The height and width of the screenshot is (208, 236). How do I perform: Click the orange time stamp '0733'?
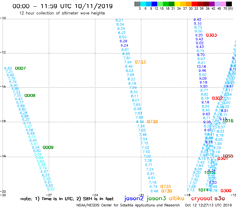tap(140, 62)
